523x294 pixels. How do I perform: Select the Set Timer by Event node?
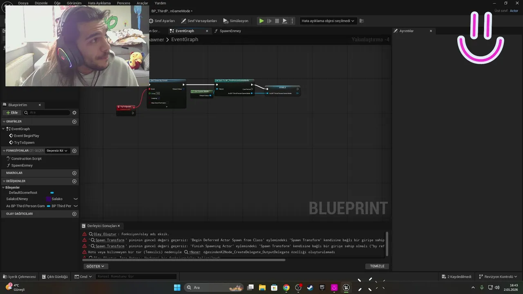[x=167, y=94]
